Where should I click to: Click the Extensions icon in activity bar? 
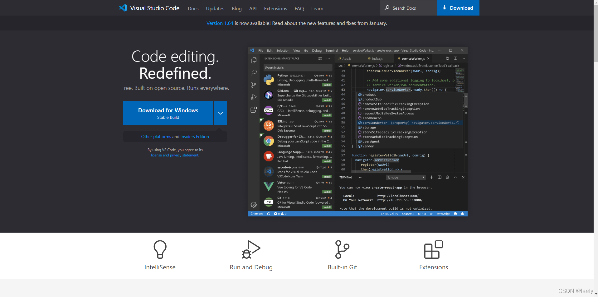click(x=254, y=109)
